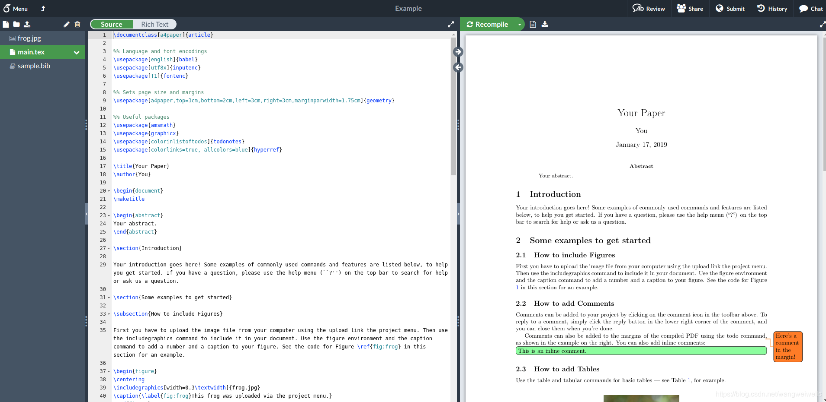Collapse fold arrow at line 20
Screen dimensions: 826x402
coord(109,191)
